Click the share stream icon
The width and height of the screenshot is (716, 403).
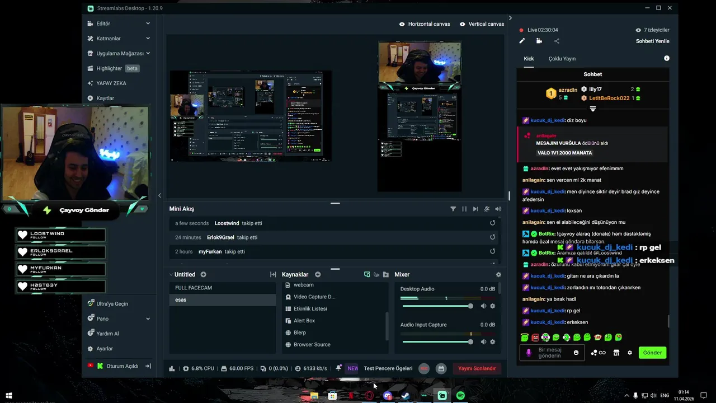(557, 41)
